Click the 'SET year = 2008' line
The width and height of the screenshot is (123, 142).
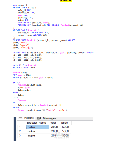click(x=22, y=75)
